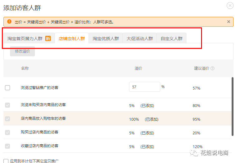This screenshot has height=163, width=236.
Task: Click the 名称 column header
Action: (x=25, y=68)
